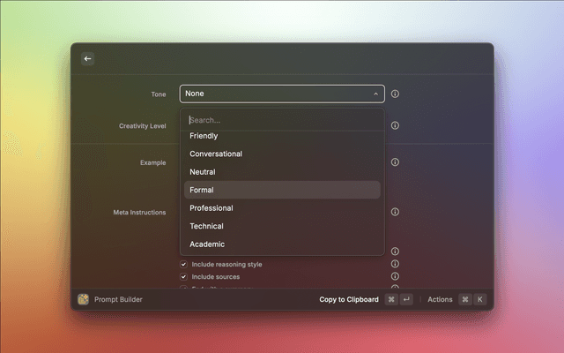The image size is (564, 353).
Task: Select Friendly from the tone list
Action: point(204,136)
